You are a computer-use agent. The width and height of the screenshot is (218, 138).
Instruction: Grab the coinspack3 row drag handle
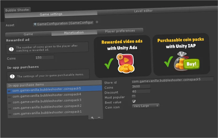[x=9, y=103]
